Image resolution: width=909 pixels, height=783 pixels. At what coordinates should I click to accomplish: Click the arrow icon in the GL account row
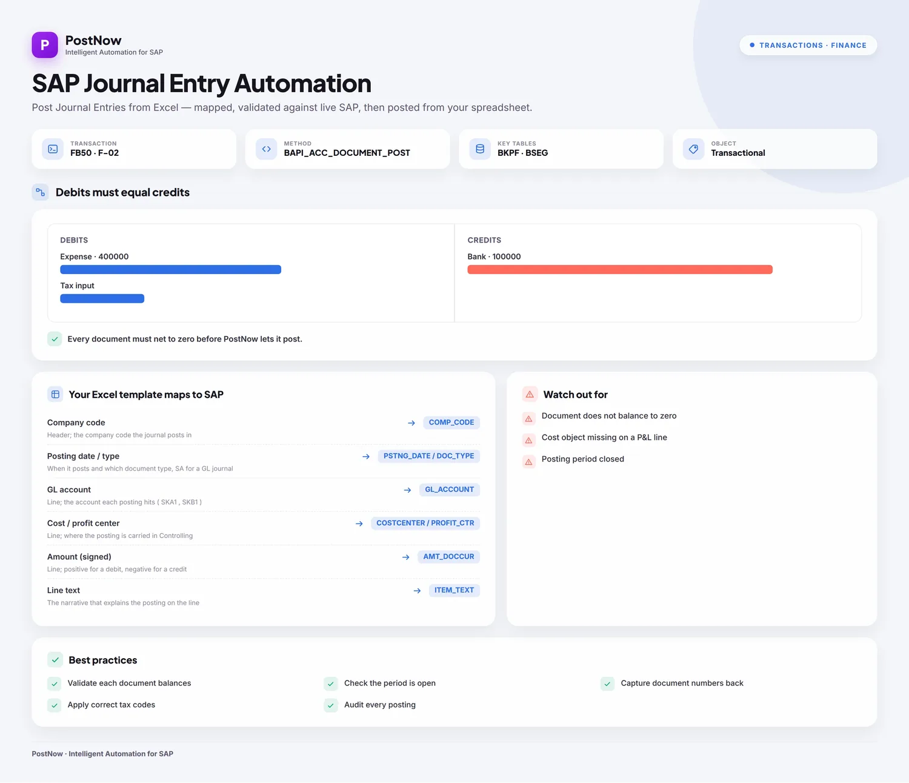click(x=408, y=490)
